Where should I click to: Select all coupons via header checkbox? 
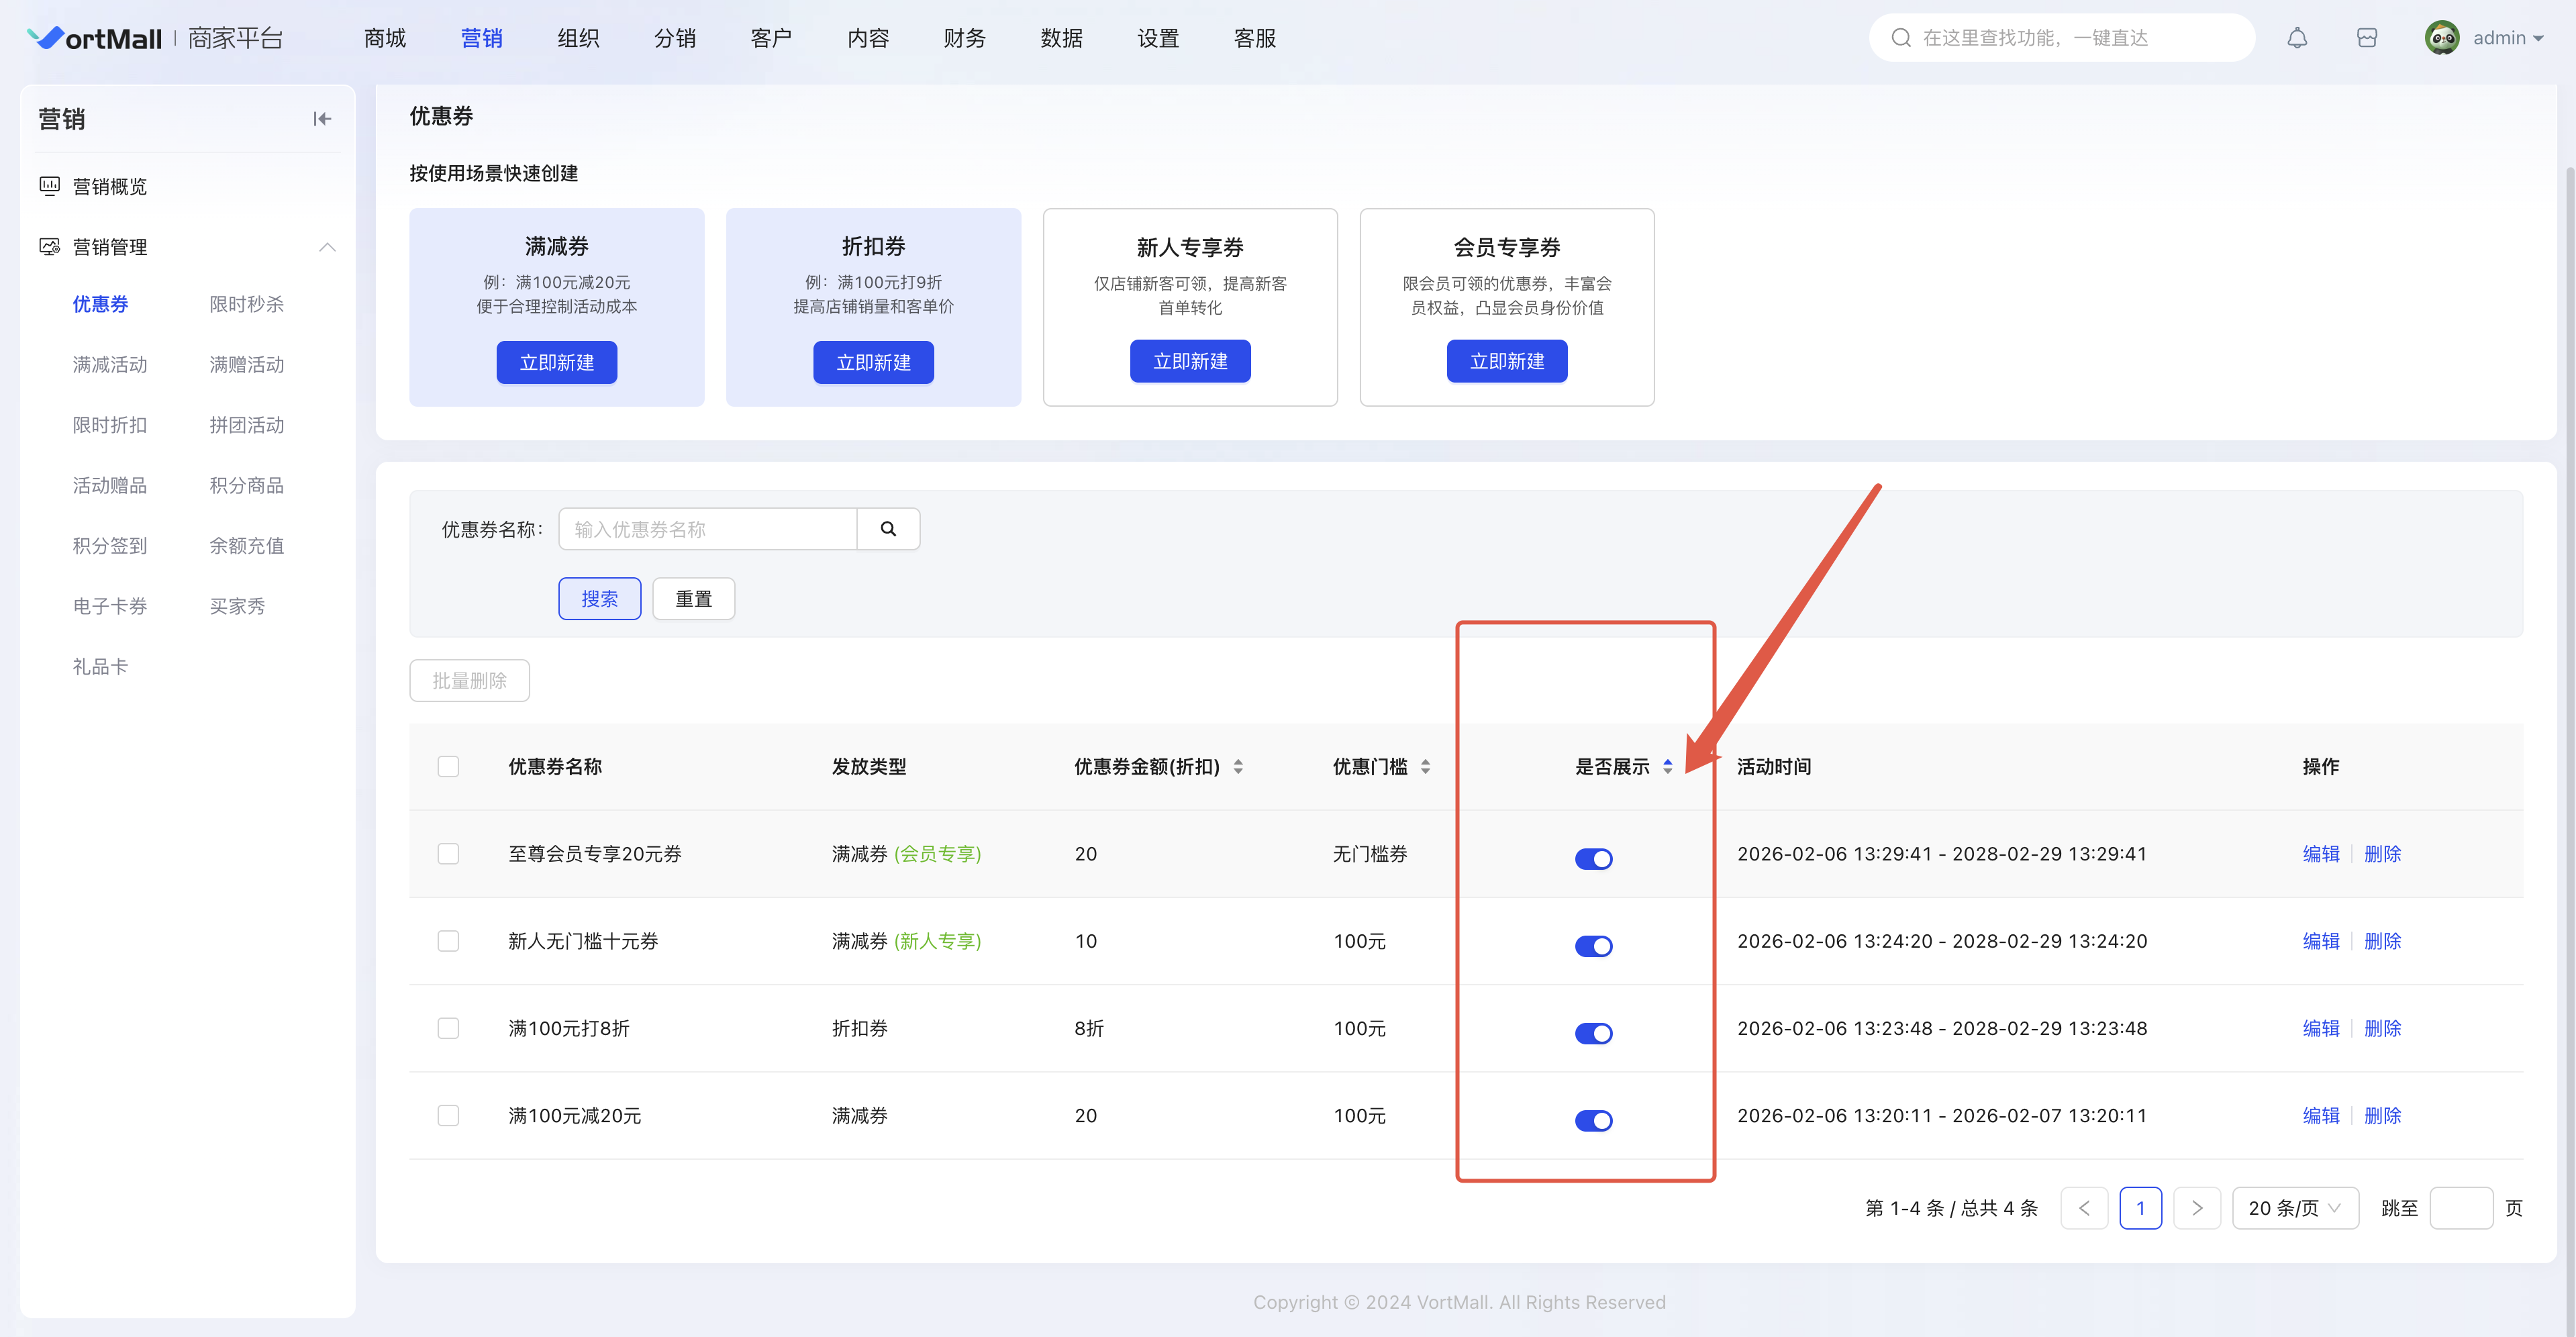click(x=448, y=767)
